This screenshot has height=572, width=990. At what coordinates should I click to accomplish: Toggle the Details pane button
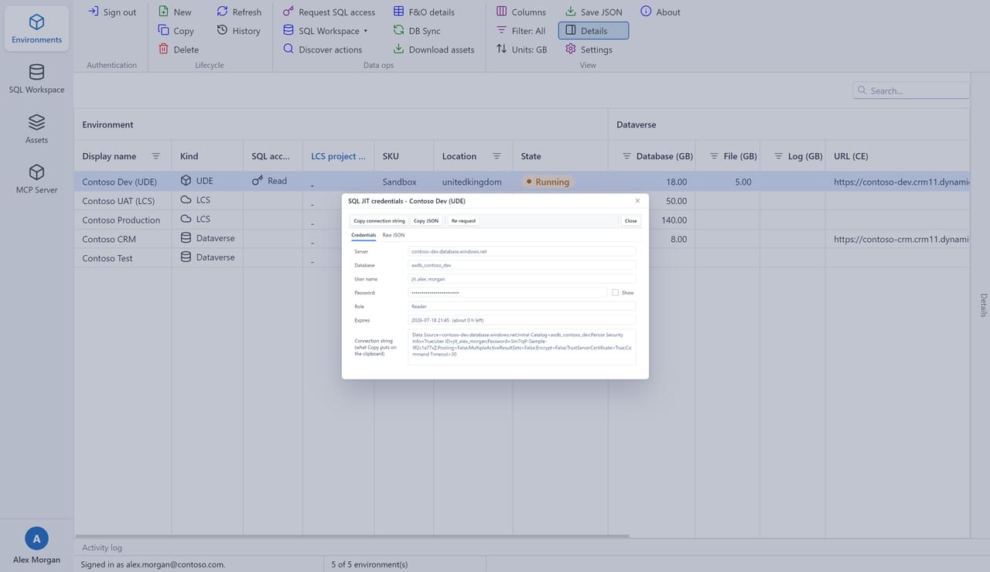[593, 30]
